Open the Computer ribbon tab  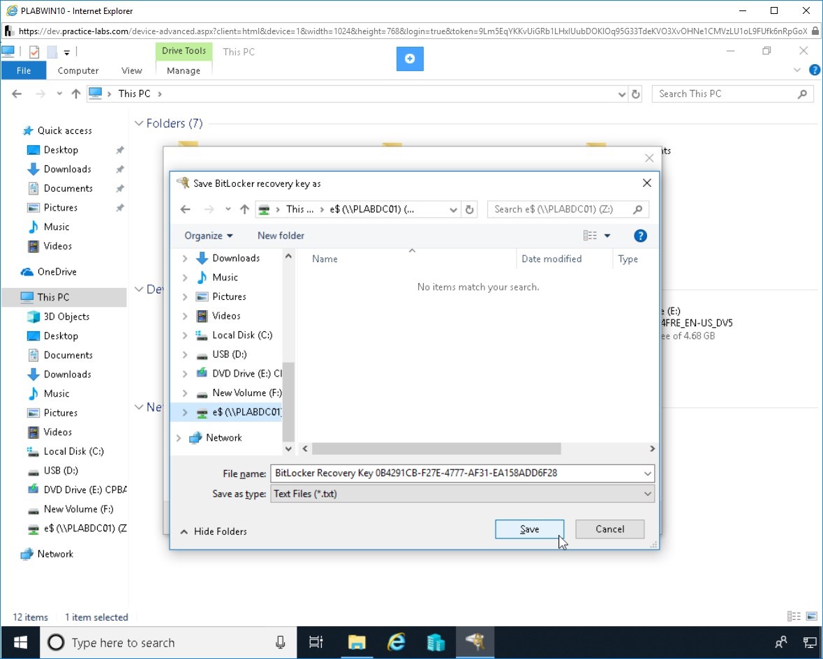click(77, 70)
